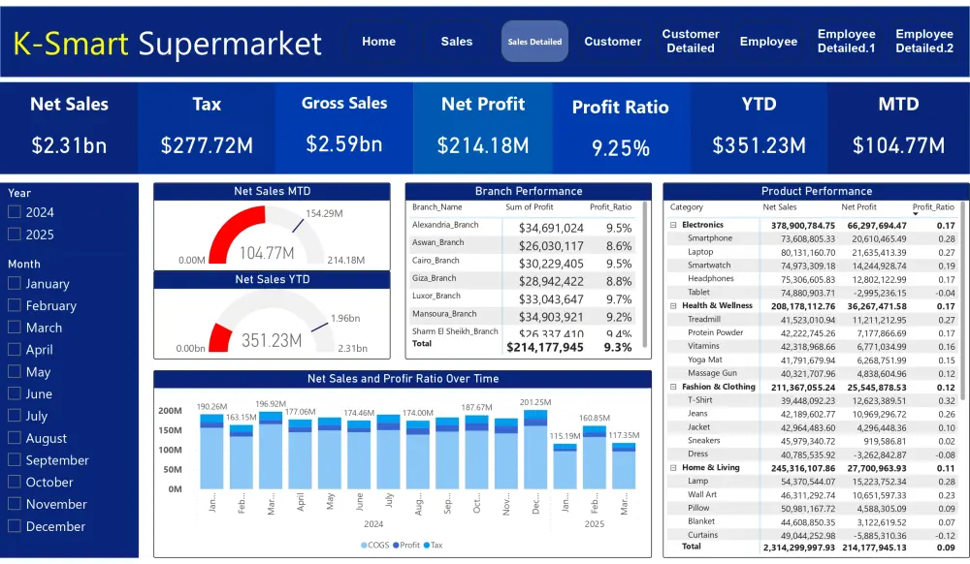
Task: Navigate to the Sales page
Action: [456, 42]
